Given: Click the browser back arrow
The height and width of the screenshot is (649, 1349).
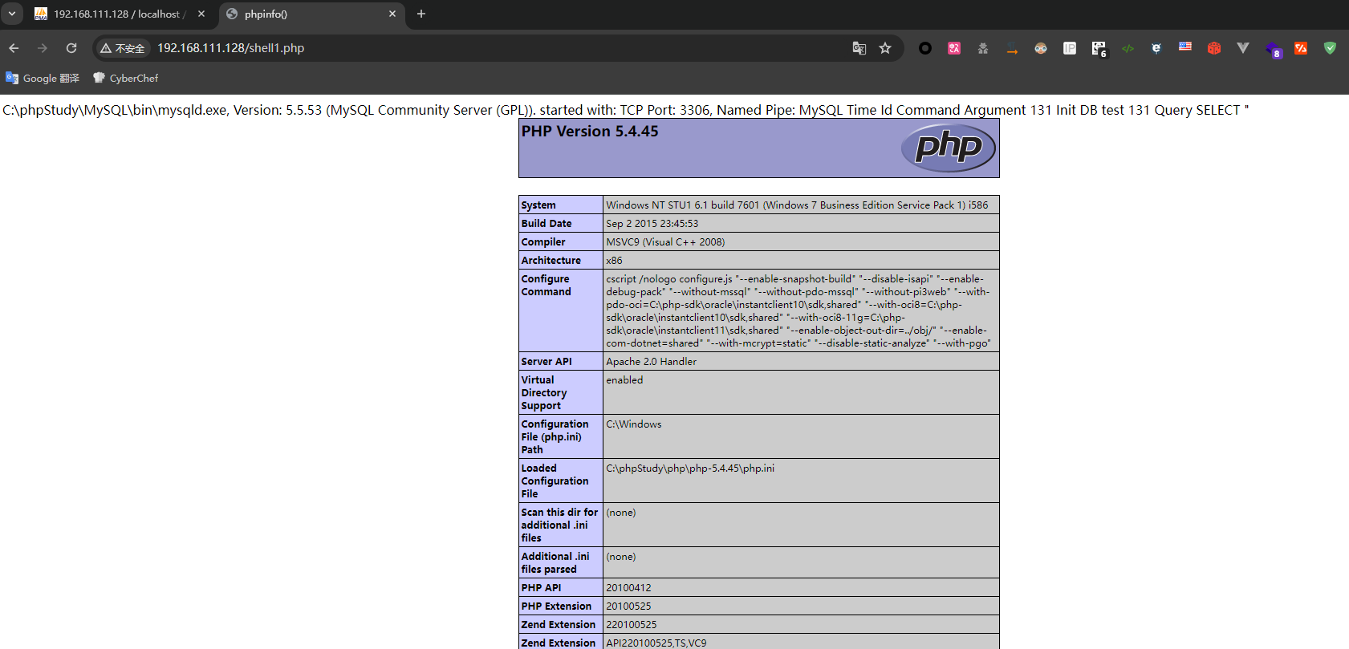Looking at the screenshot, I should pyautogui.click(x=14, y=48).
